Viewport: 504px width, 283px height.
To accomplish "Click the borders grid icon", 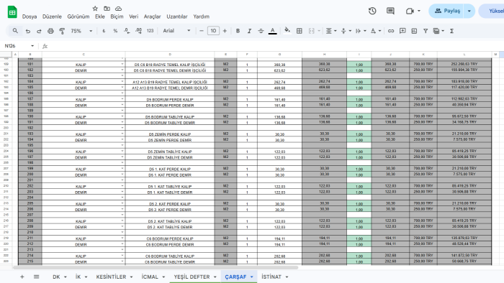I will (300, 31).
